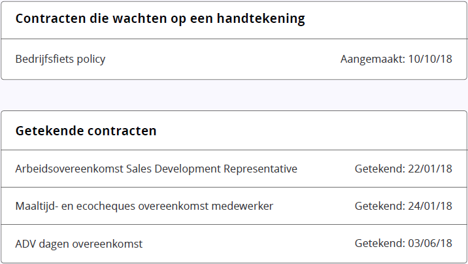
Task: Click the word Contracten in the top heading
Action: [x=50, y=18]
